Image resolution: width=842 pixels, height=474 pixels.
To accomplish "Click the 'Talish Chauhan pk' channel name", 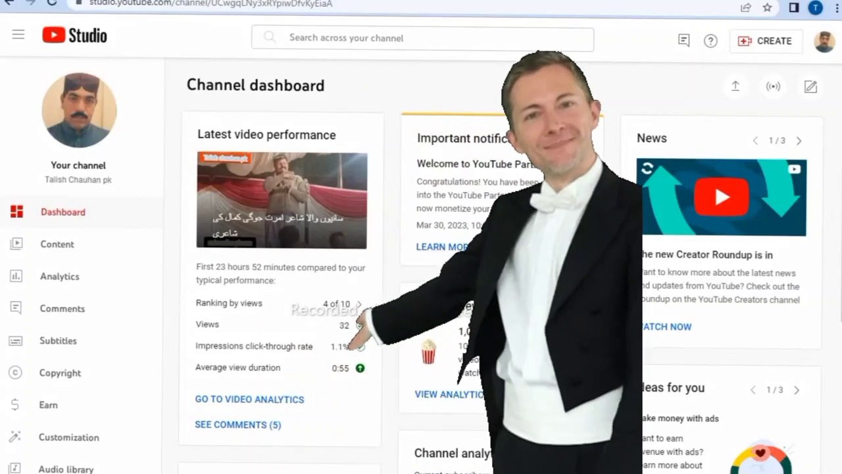I will click(78, 180).
